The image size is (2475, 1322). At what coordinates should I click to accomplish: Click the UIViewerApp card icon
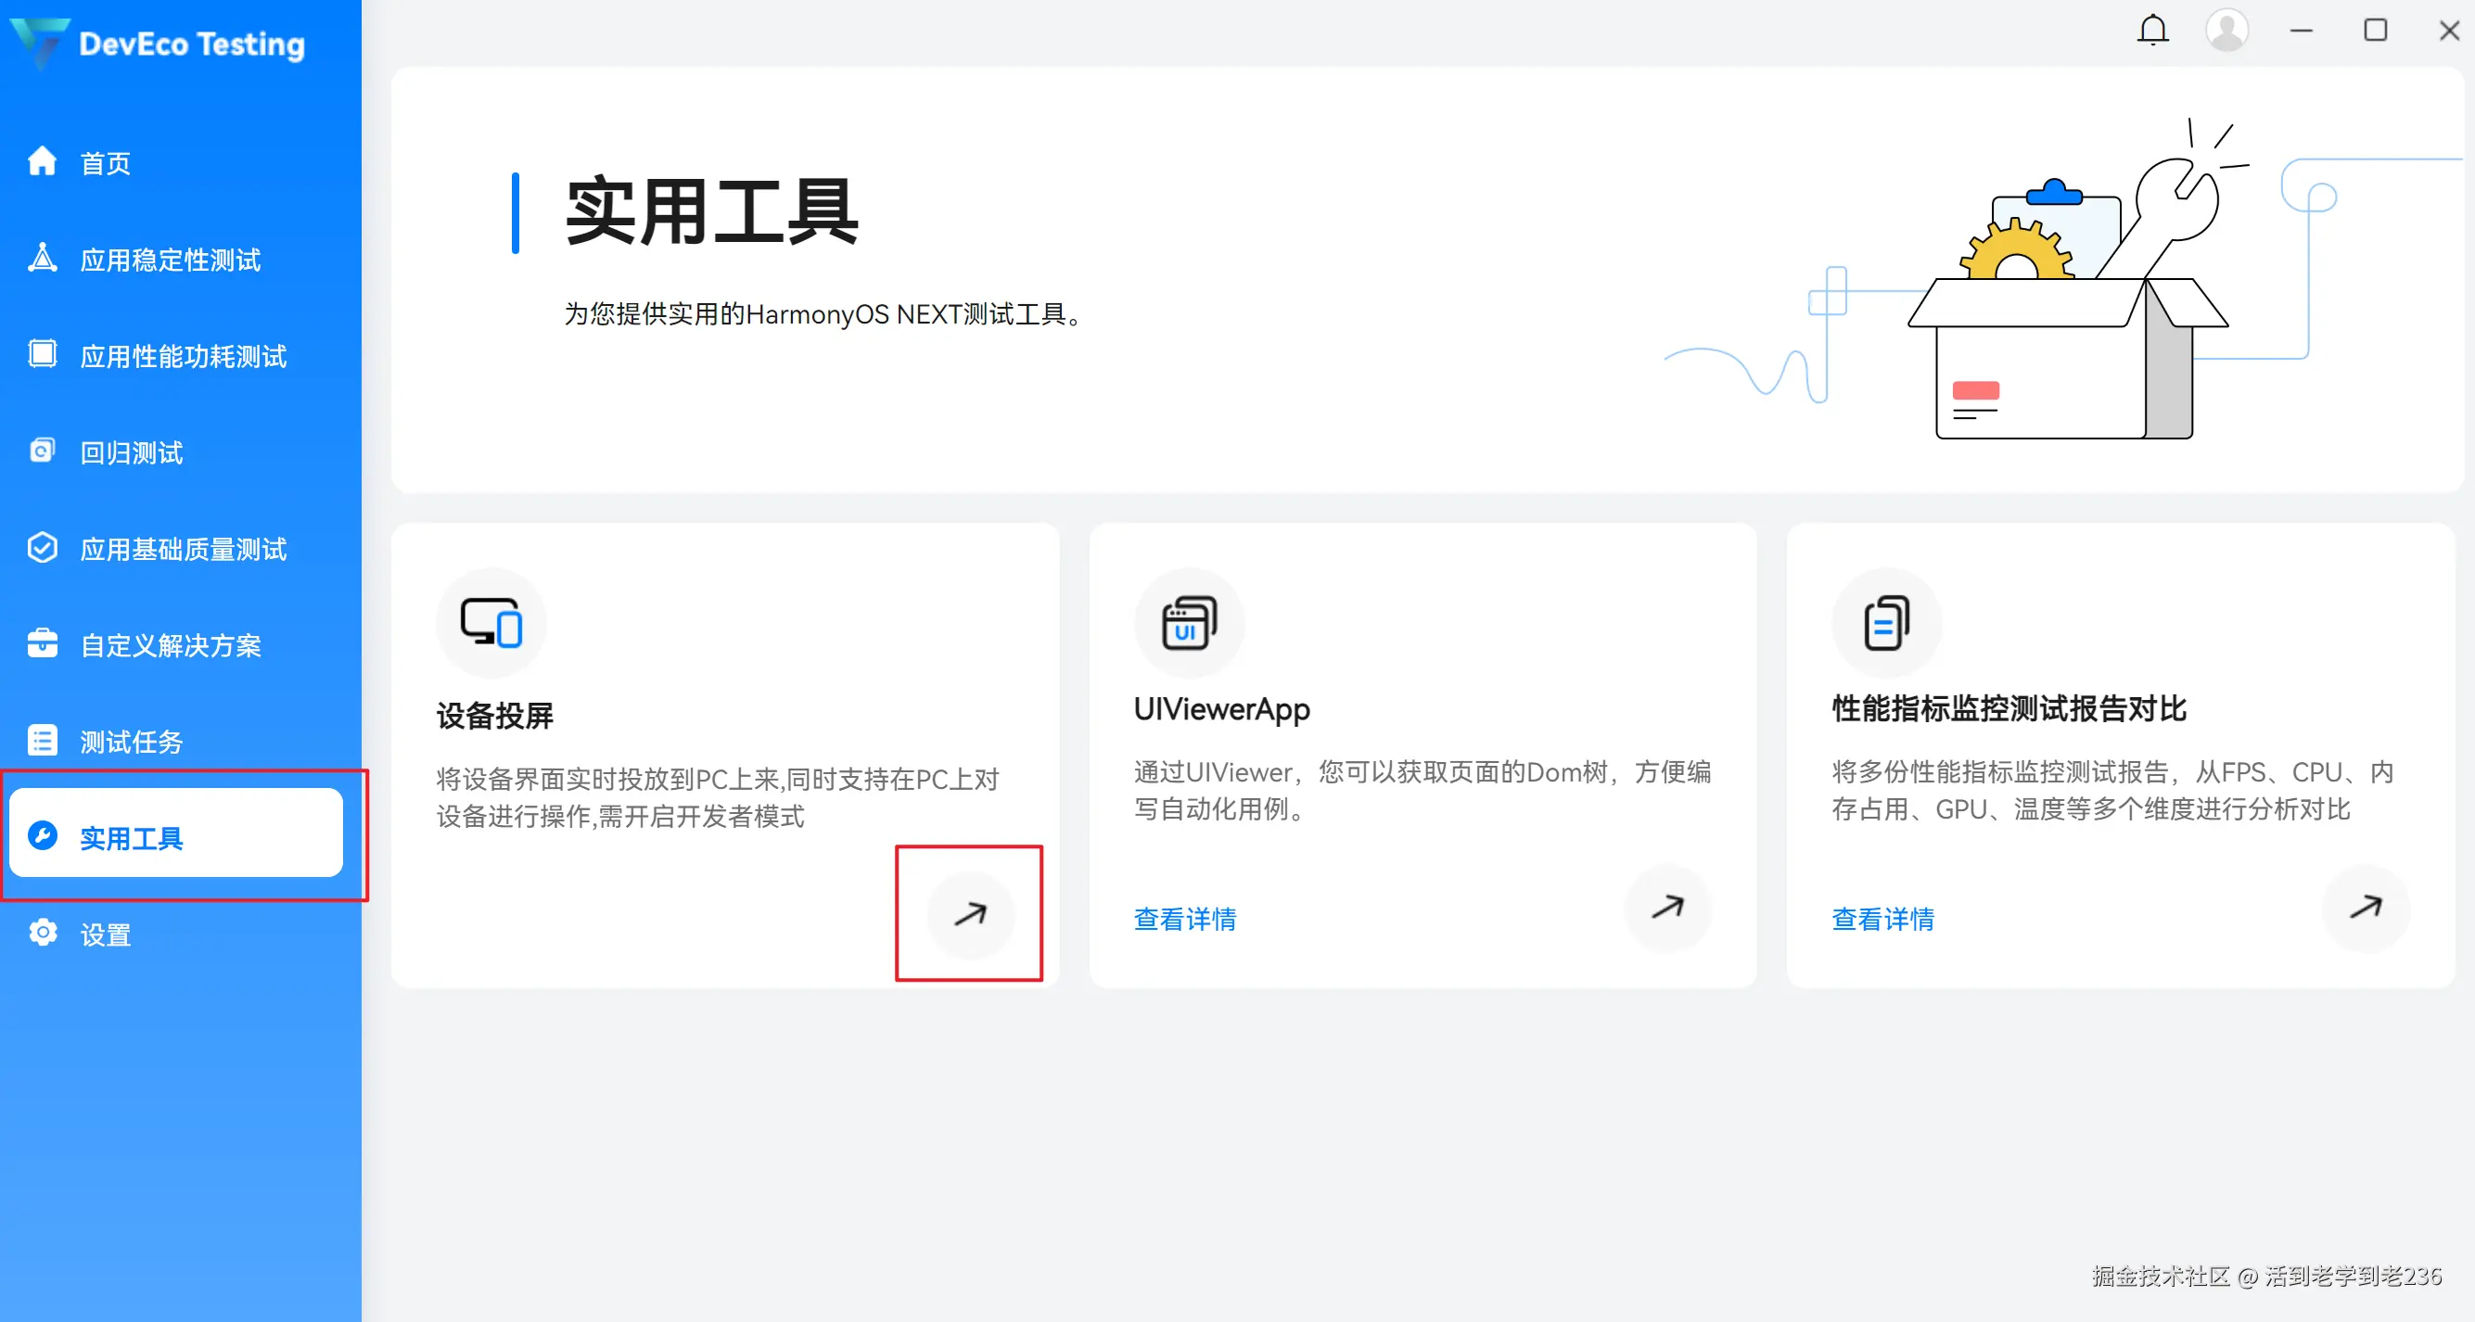point(1189,623)
